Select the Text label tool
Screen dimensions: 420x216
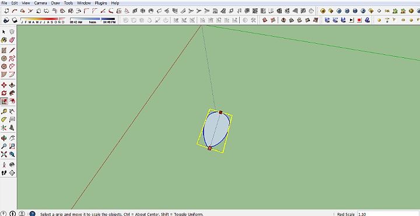12,120
